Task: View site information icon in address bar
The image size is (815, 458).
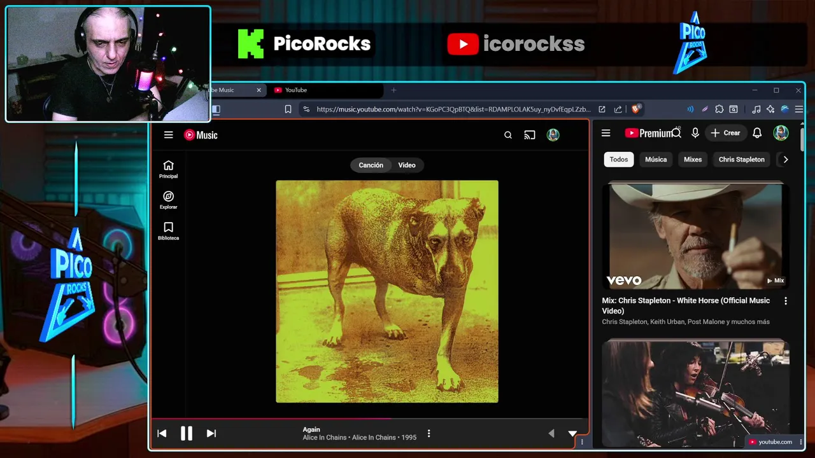Action: coord(306,109)
